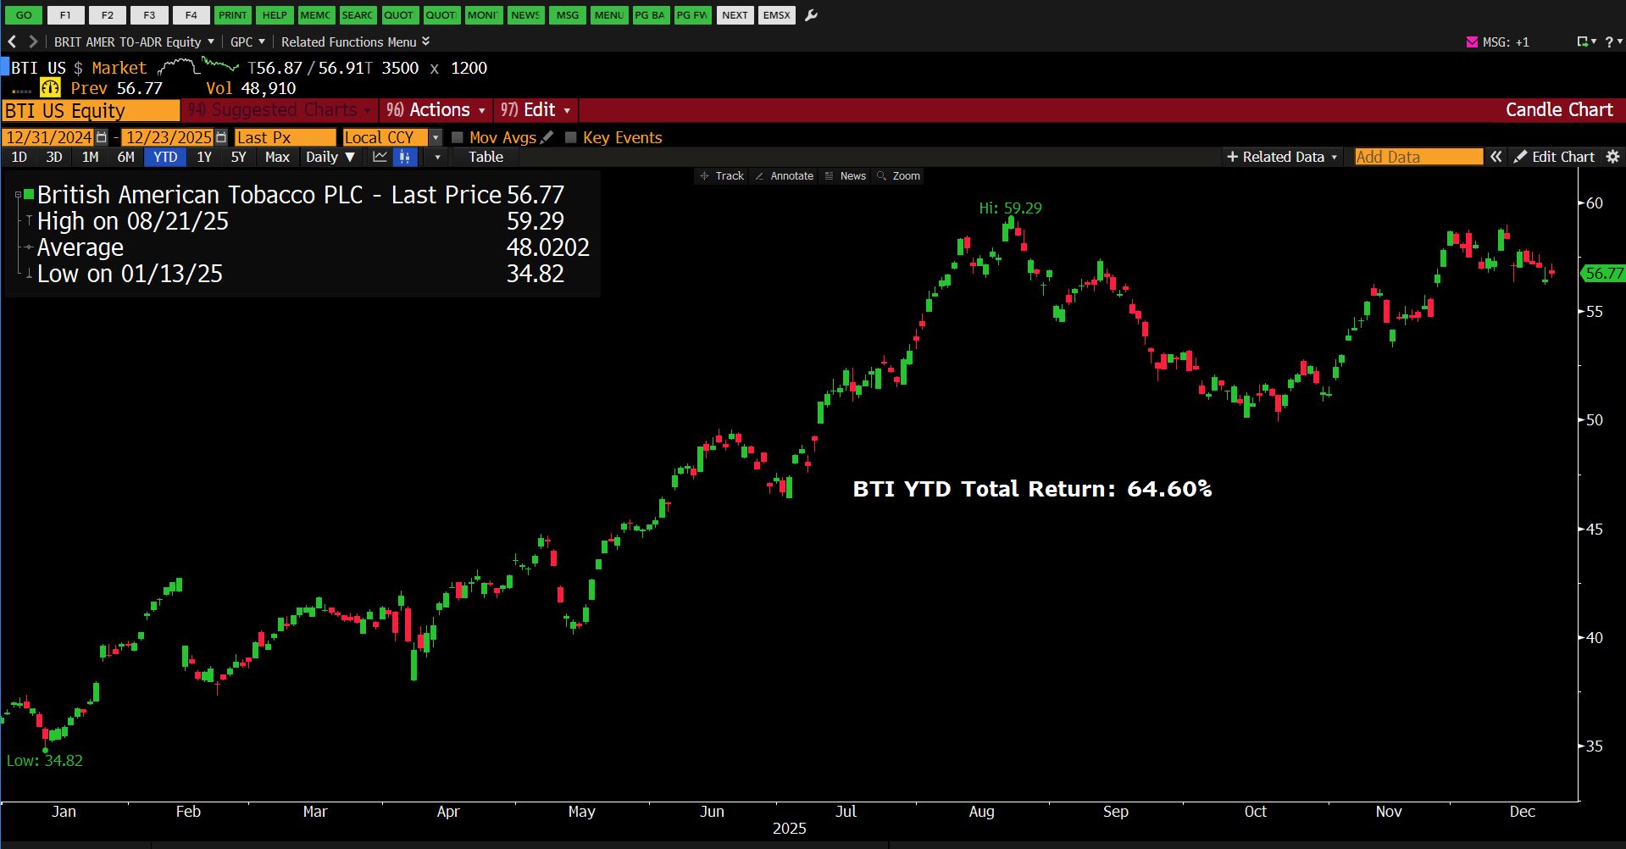Enable the Key Events checkbox
The image size is (1626, 849).
click(571, 137)
